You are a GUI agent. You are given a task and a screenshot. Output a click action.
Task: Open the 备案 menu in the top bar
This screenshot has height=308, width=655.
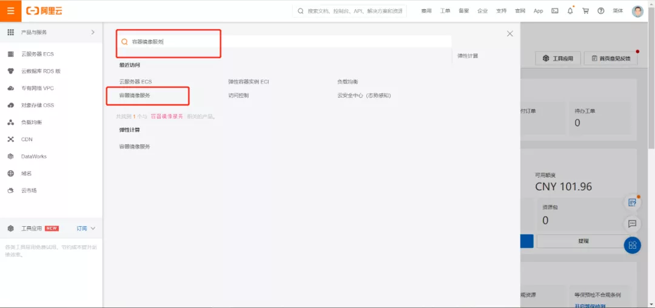point(464,11)
